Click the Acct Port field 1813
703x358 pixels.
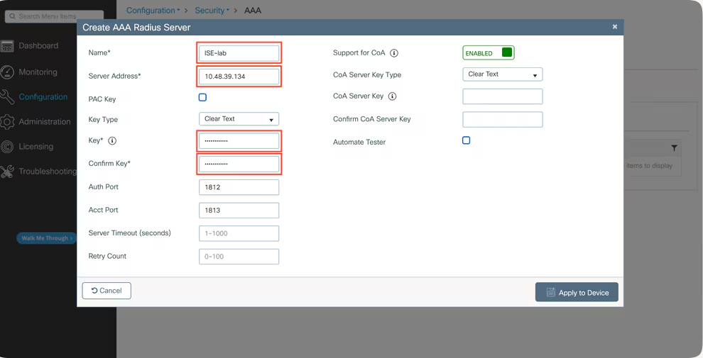[239, 211]
